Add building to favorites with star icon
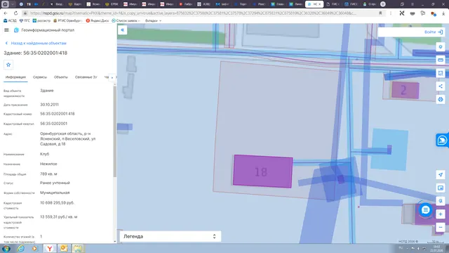 click(8, 65)
